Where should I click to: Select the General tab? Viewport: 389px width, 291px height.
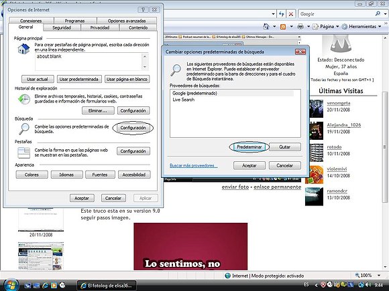click(25, 27)
